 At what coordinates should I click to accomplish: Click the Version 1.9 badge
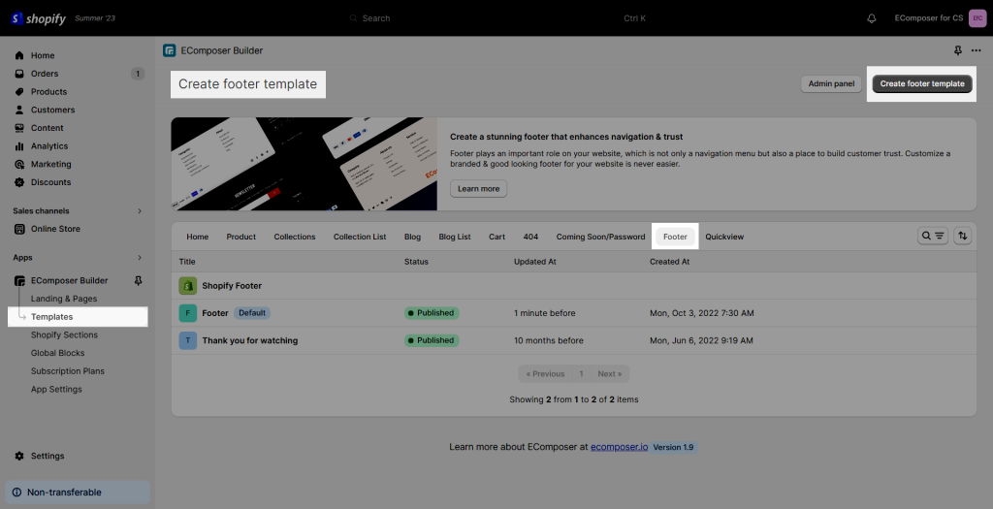coord(673,447)
